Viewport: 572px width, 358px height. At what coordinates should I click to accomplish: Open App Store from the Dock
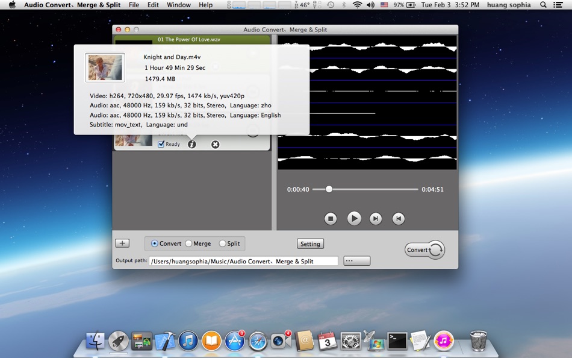click(235, 341)
